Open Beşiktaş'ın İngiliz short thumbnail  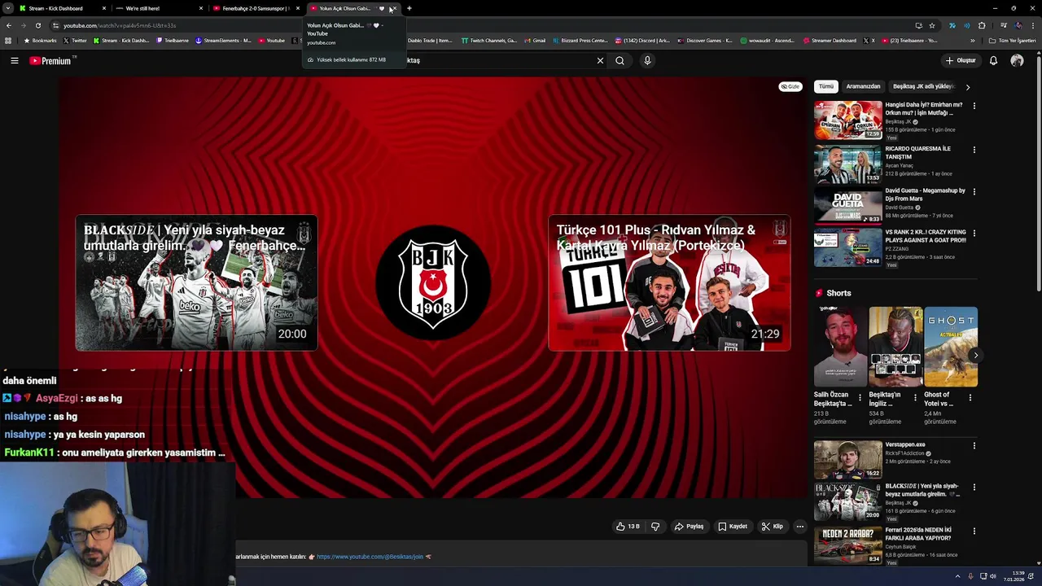pyautogui.click(x=895, y=346)
